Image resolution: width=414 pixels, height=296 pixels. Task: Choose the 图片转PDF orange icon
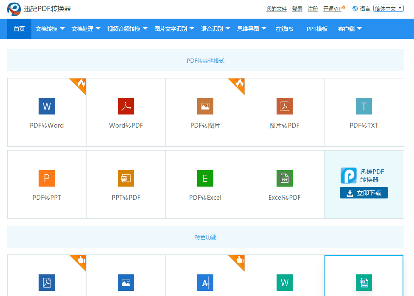click(x=284, y=106)
